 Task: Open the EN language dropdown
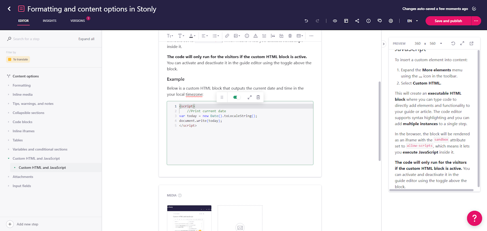pos(412,21)
